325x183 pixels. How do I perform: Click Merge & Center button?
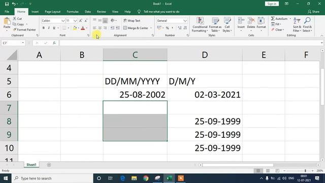click(x=136, y=28)
